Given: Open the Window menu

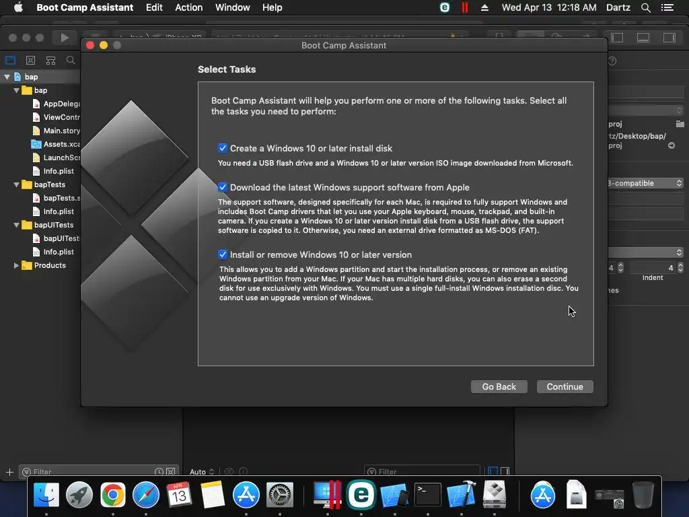Looking at the screenshot, I should (232, 7).
